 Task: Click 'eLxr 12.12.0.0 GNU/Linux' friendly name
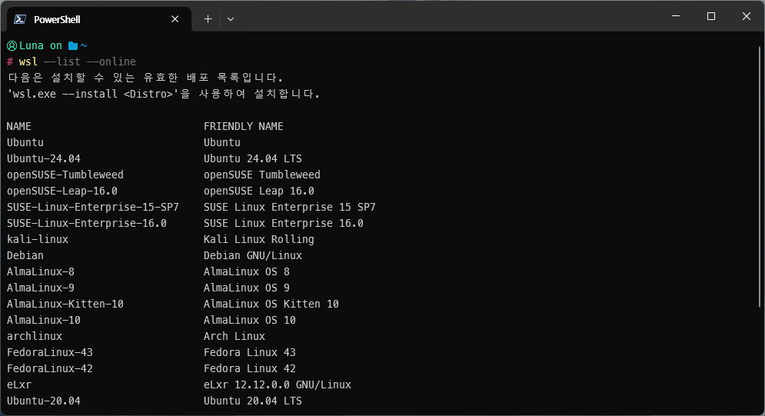click(277, 384)
